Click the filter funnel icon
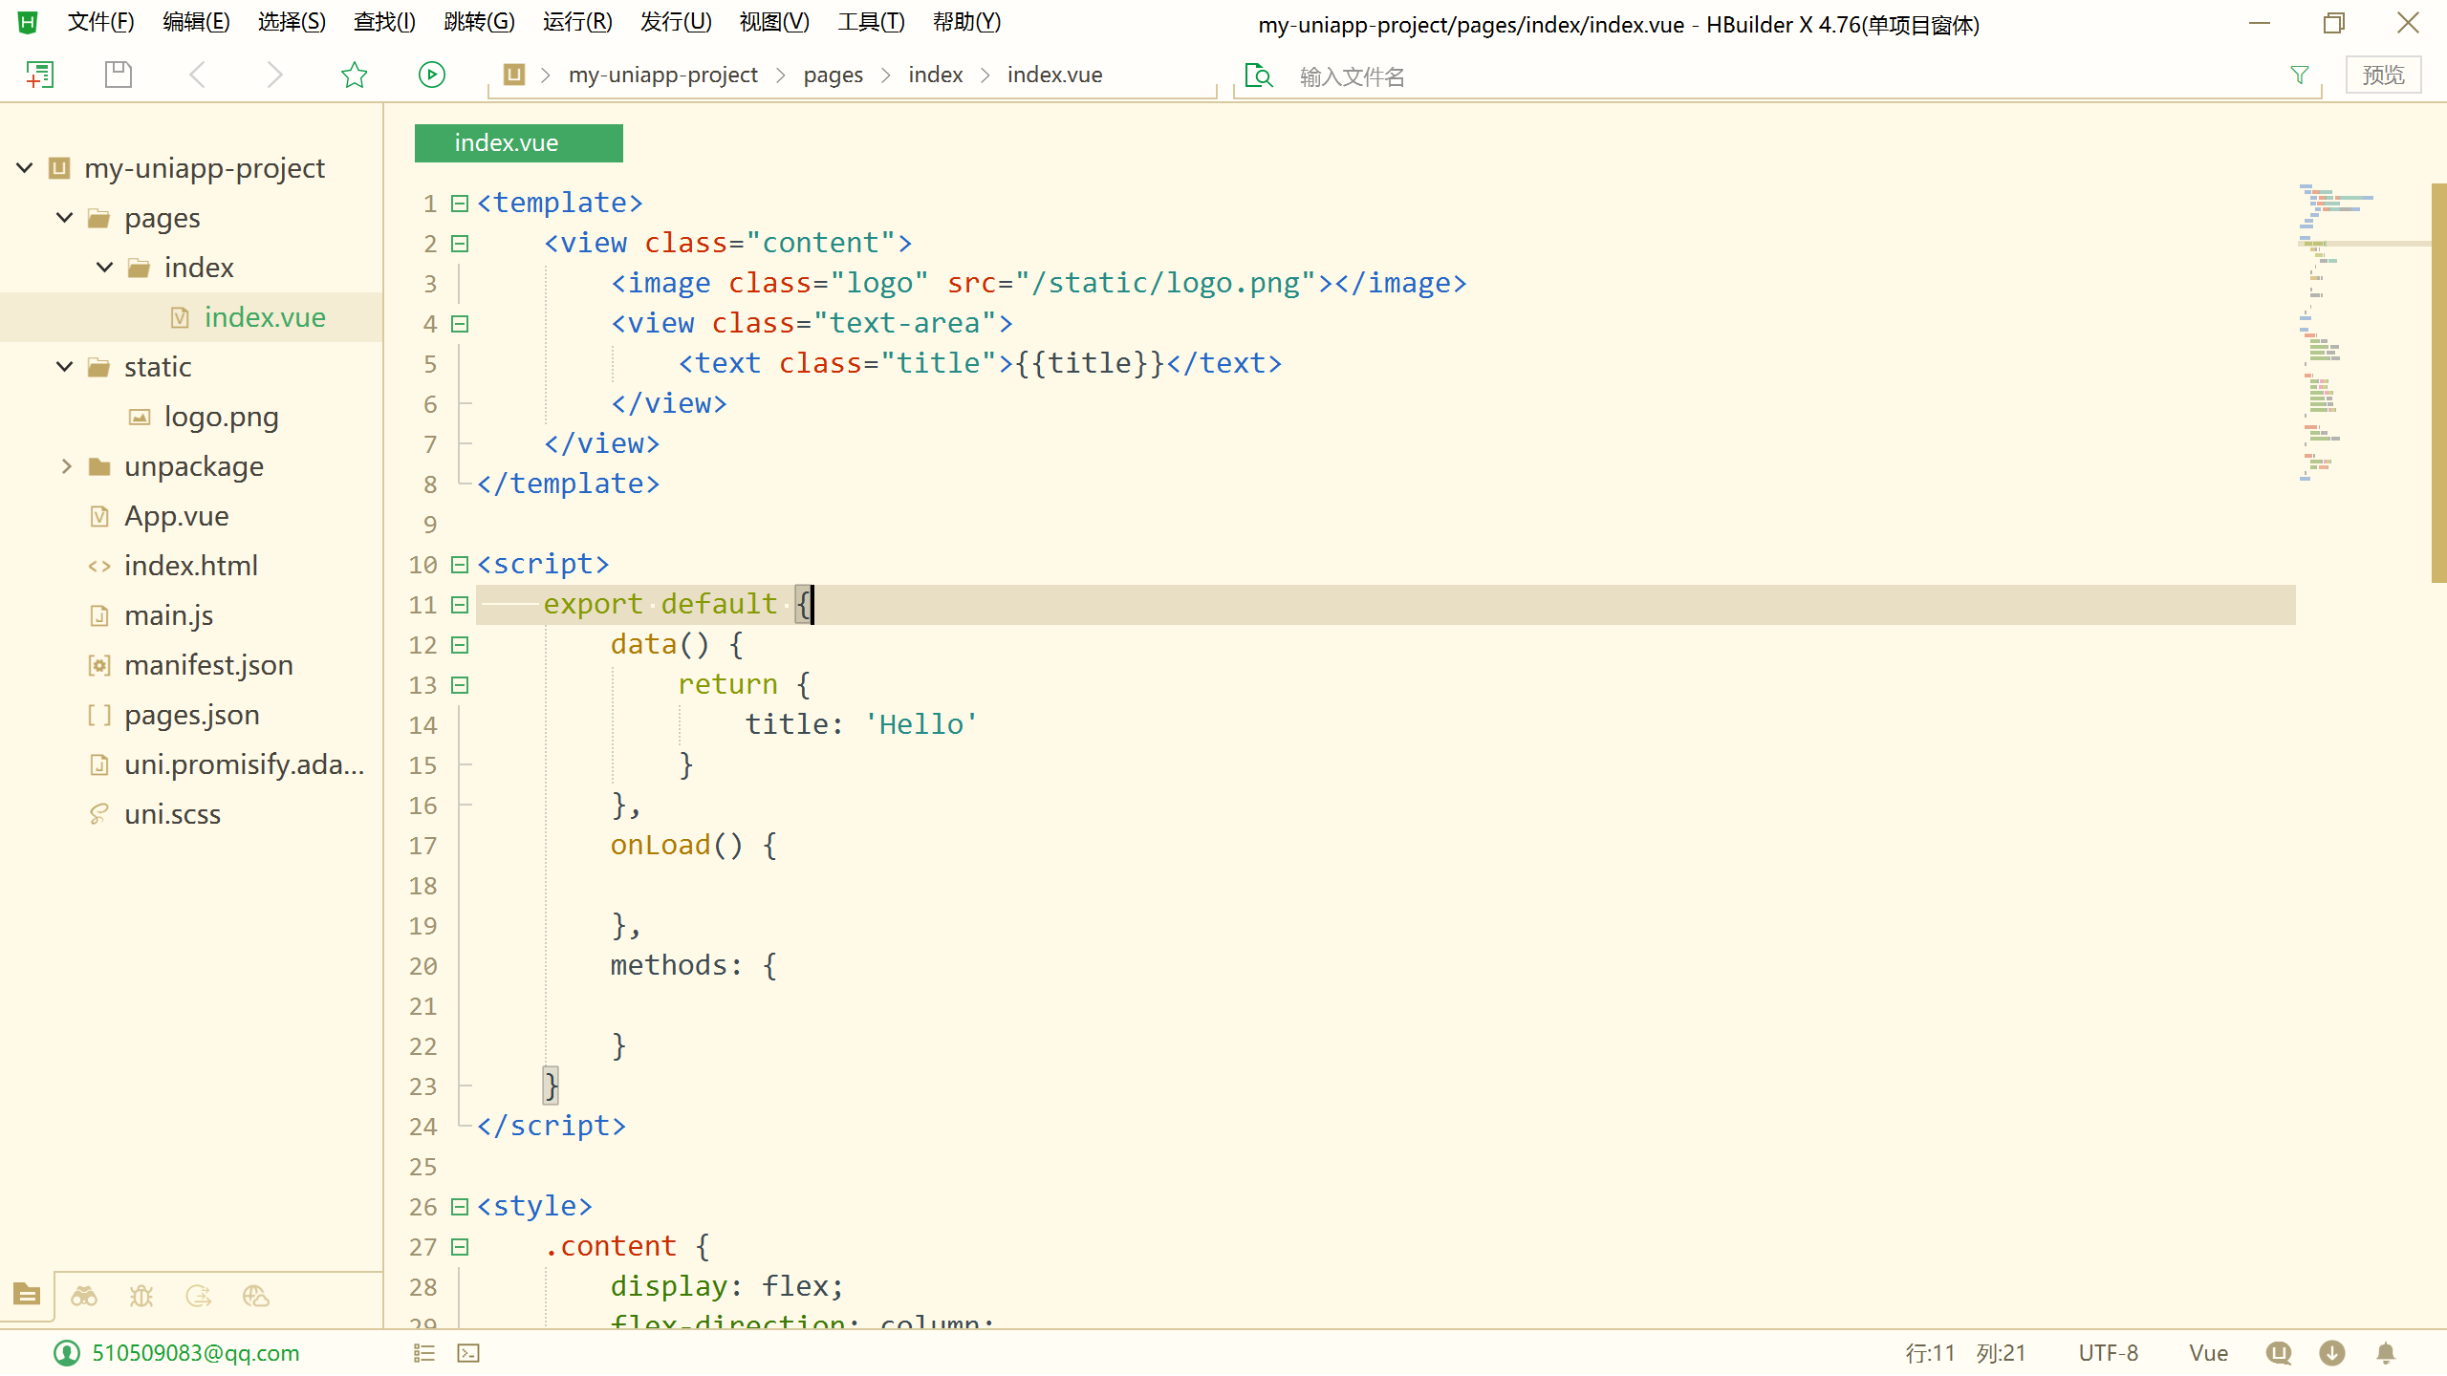The image size is (2447, 1376). (x=2300, y=75)
